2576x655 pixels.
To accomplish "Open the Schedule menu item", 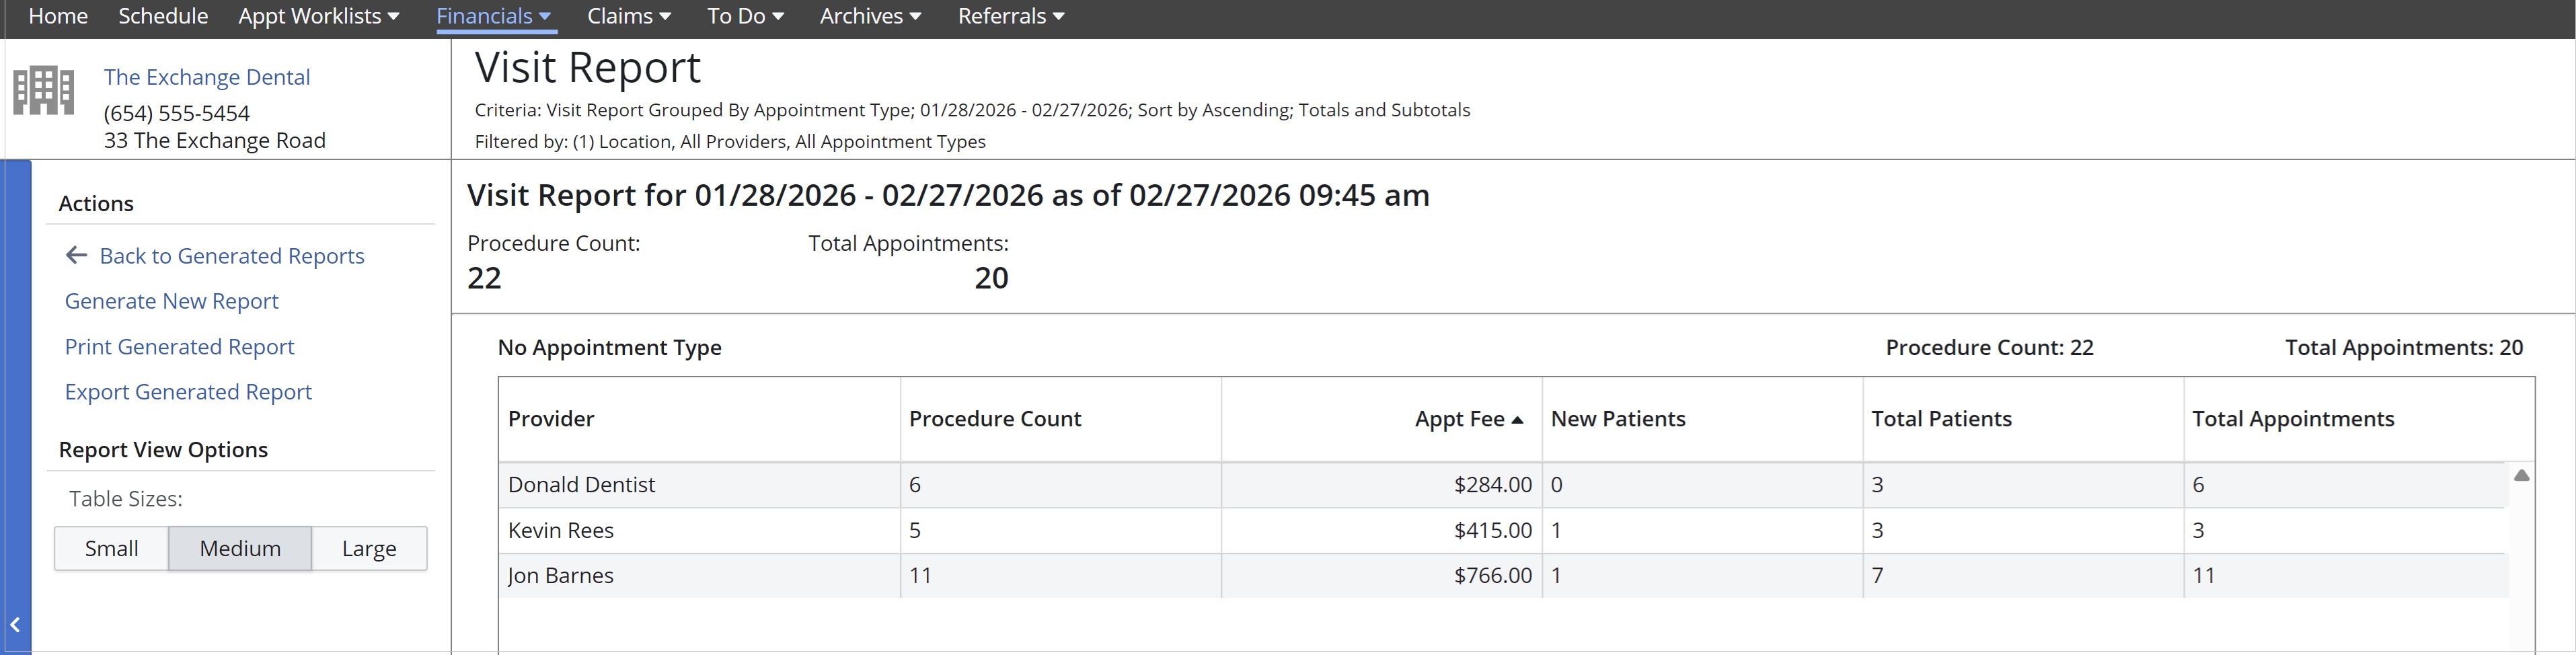I will point(163,16).
